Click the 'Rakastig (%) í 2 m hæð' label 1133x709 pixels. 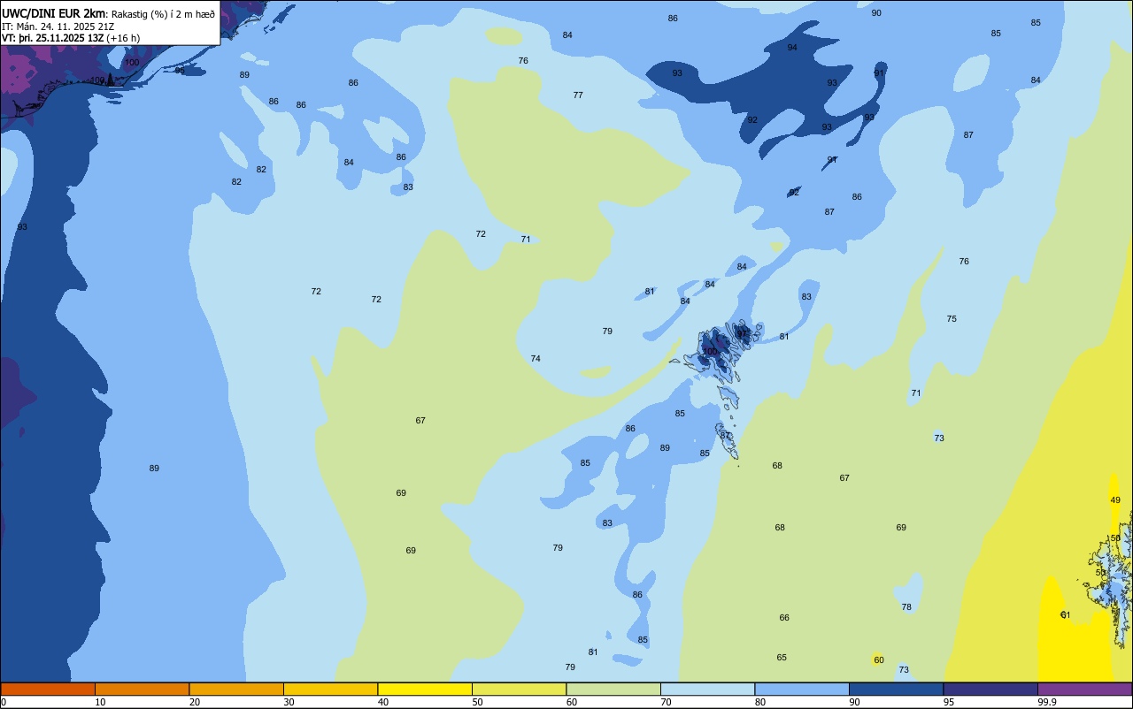(163, 13)
